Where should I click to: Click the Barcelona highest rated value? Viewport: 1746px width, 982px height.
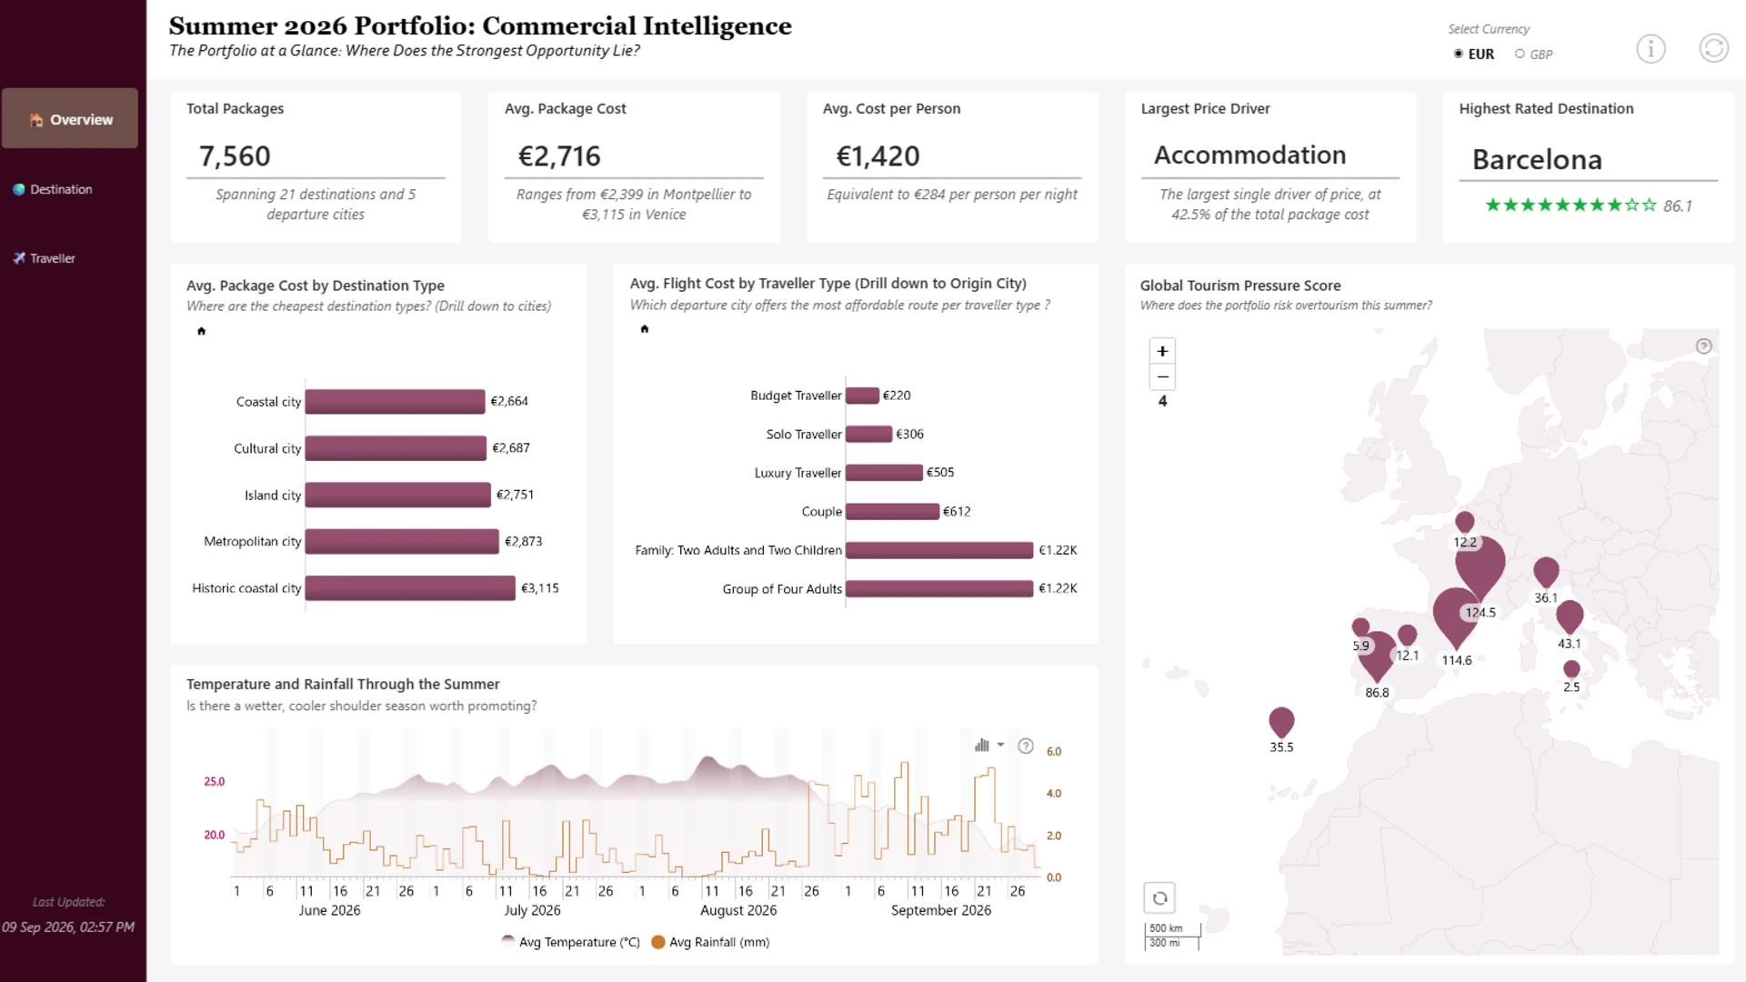[1537, 160]
